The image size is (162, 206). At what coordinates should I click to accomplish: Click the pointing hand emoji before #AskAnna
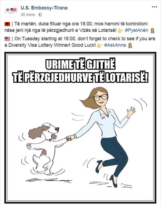pyautogui.click(x=100, y=45)
